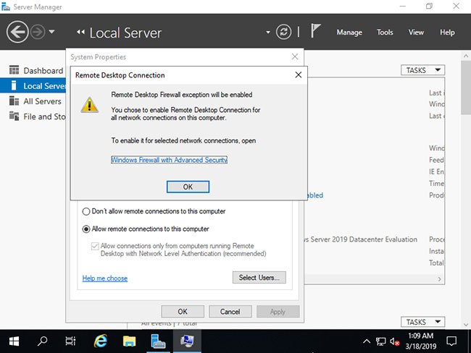Click the properties panel right scroll arrow
This screenshot has width=471, height=353.
pyautogui.click(x=439, y=279)
